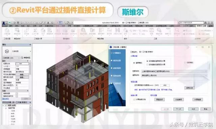Screen dimensions: 216x129
Task: Switch to the 管理 ribbon tab
Action: 70,26
